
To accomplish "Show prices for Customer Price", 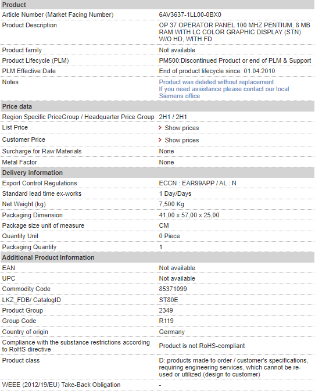I will (182, 140).
